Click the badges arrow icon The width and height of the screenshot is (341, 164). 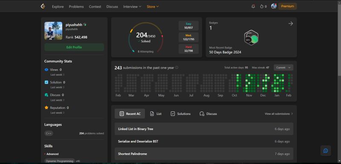(291, 23)
